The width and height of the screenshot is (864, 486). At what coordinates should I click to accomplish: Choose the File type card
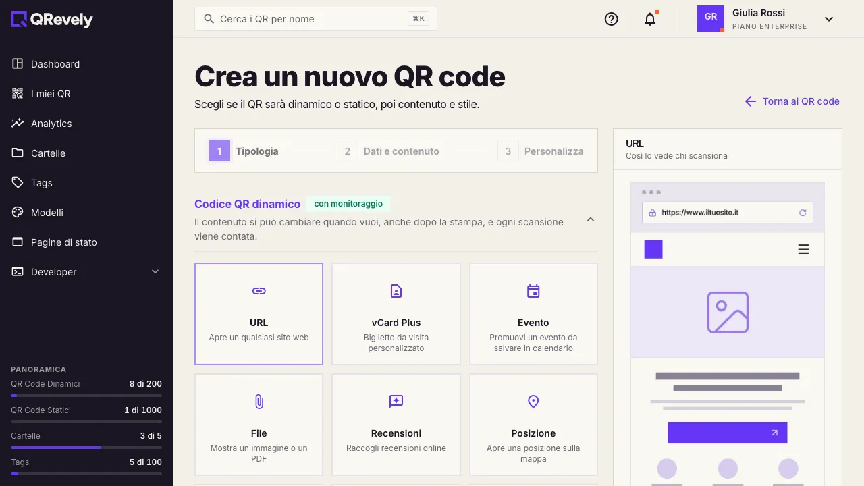[x=259, y=425]
